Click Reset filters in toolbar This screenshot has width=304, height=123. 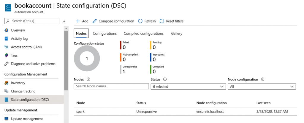tap(171, 21)
